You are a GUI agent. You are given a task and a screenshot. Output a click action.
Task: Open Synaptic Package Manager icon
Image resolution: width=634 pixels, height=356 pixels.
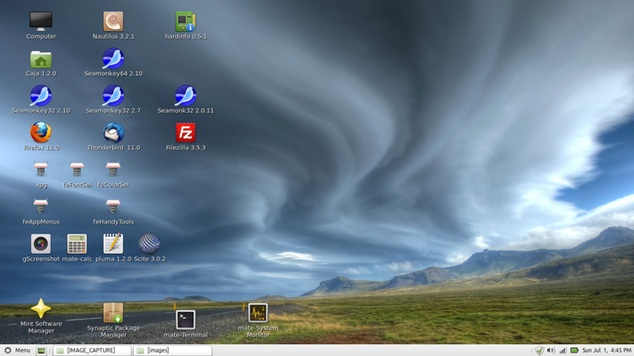click(x=113, y=313)
